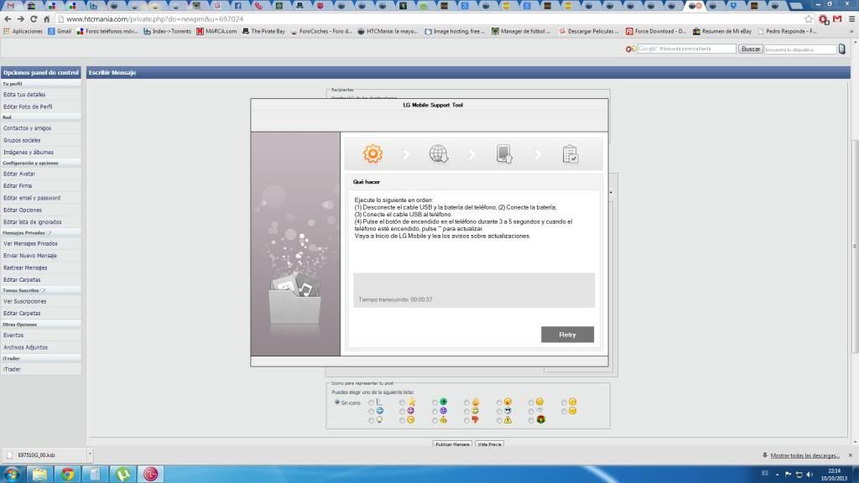
Task: Click the 'Publicar Mensaje' button
Action: pos(452,444)
